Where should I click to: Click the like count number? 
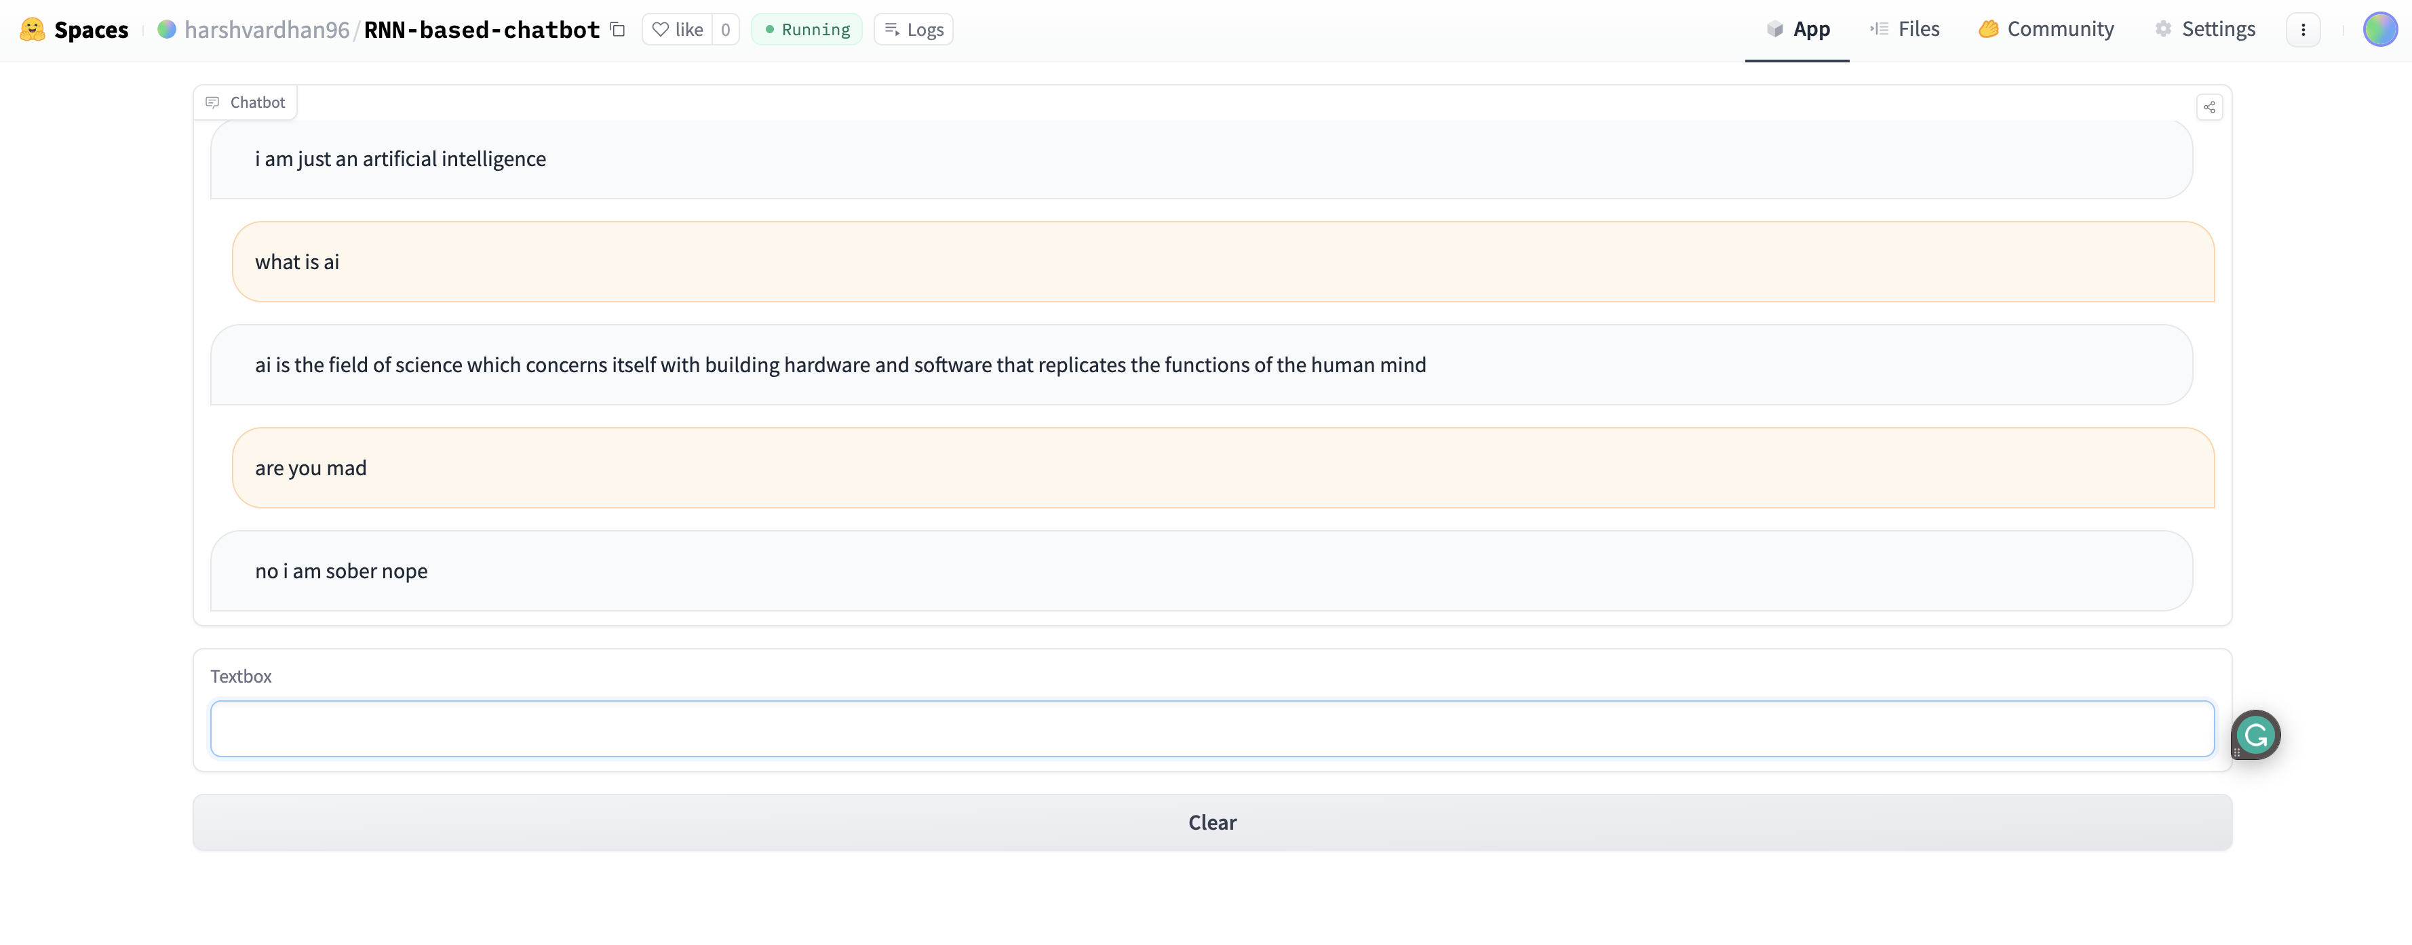pyautogui.click(x=726, y=29)
